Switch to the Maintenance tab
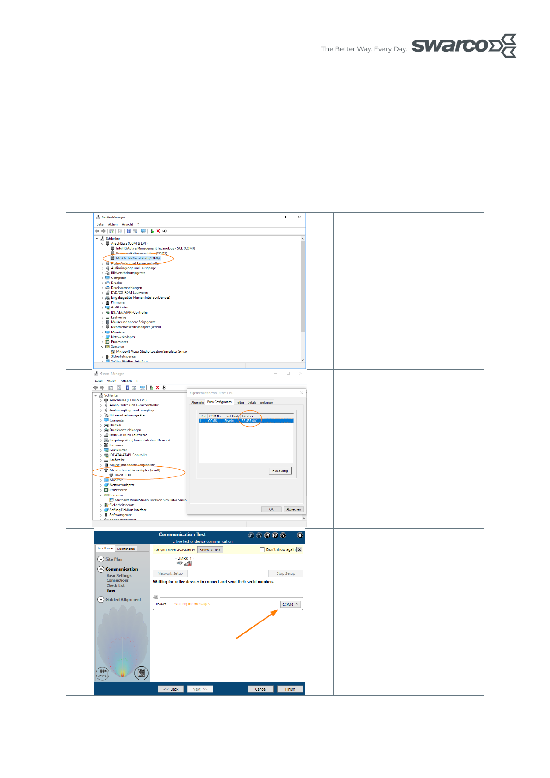Image resolution: width=550 pixels, height=778 pixels. 126,549
